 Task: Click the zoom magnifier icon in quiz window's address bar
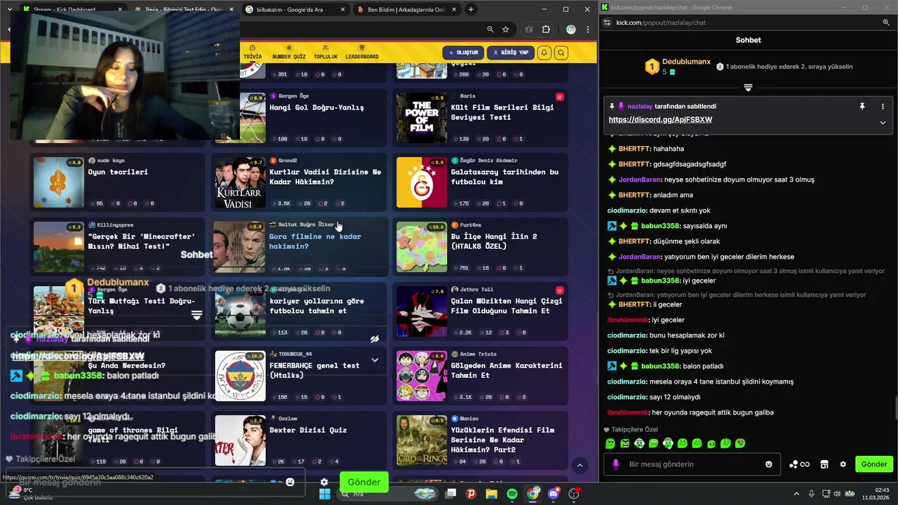coord(490,29)
